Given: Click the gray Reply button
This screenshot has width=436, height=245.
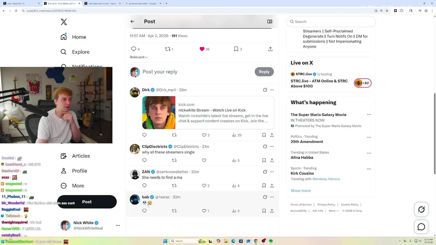Looking at the screenshot, I should (264, 72).
